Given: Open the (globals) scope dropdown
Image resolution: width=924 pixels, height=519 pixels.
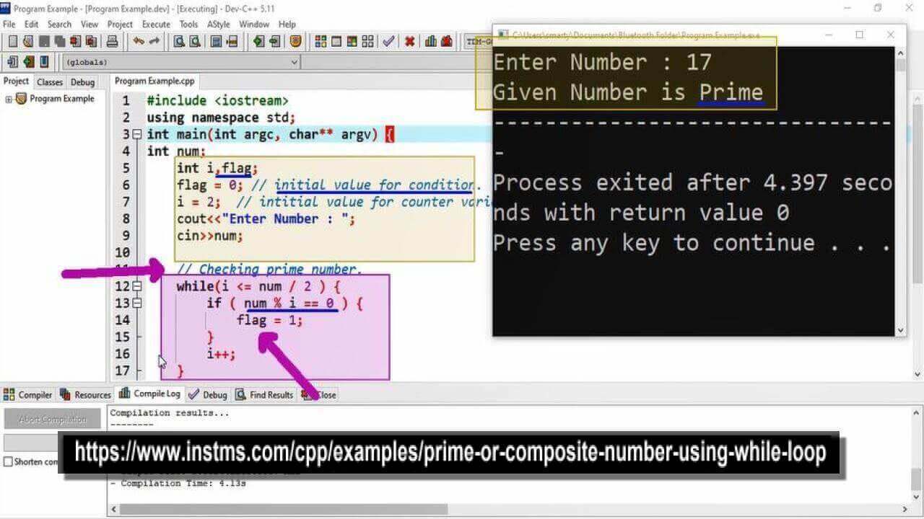Looking at the screenshot, I should click(182, 62).
